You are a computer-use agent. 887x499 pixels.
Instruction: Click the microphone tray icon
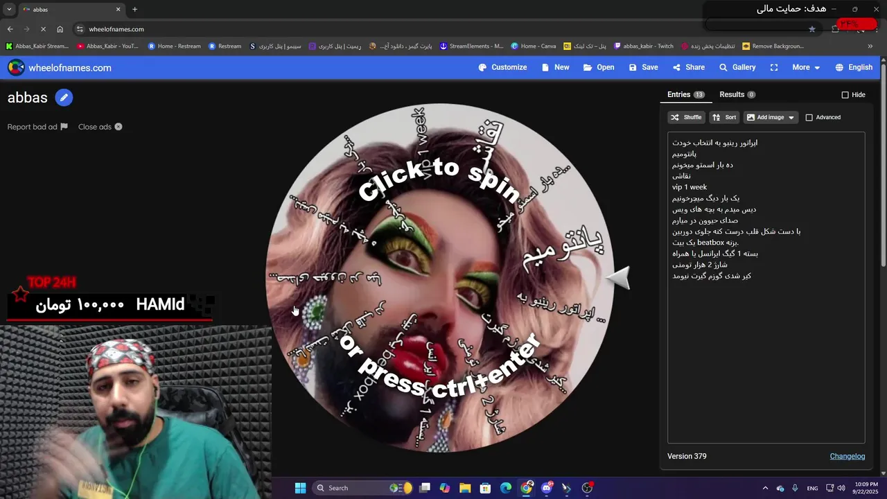coord(795,488)
